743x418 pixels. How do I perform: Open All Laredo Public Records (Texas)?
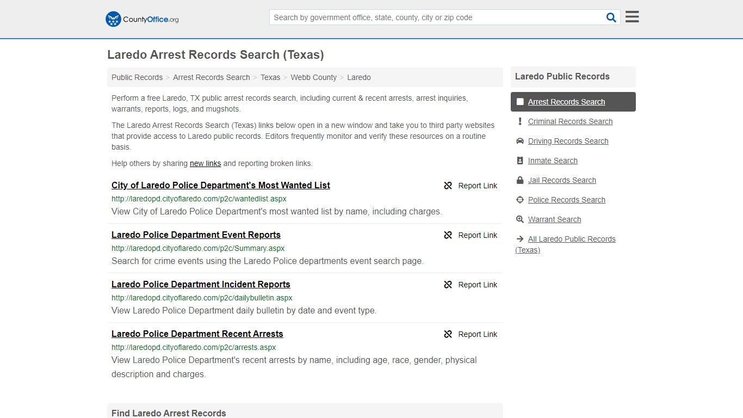[566, 244]
